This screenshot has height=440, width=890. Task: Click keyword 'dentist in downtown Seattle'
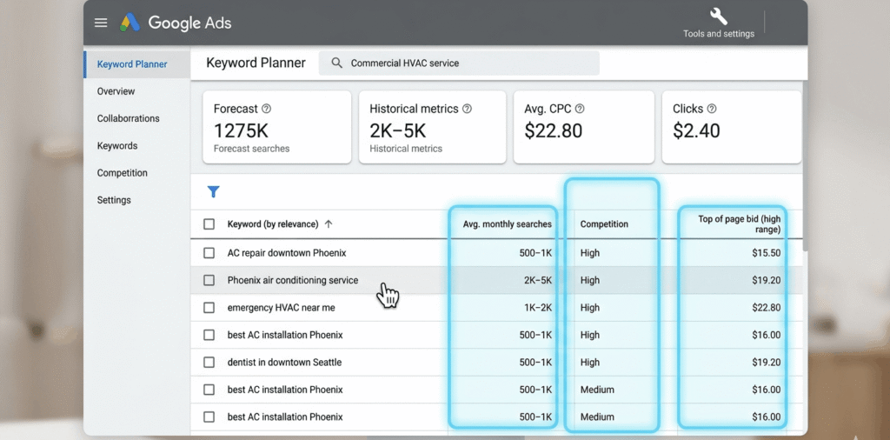click(x=284, y=363)
